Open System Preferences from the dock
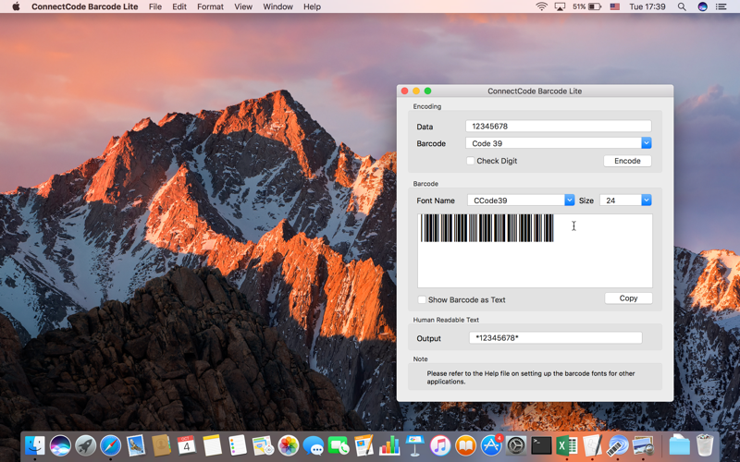Image resolution: width=740 pixels, height=462 pixels. (x=516, y=445)
